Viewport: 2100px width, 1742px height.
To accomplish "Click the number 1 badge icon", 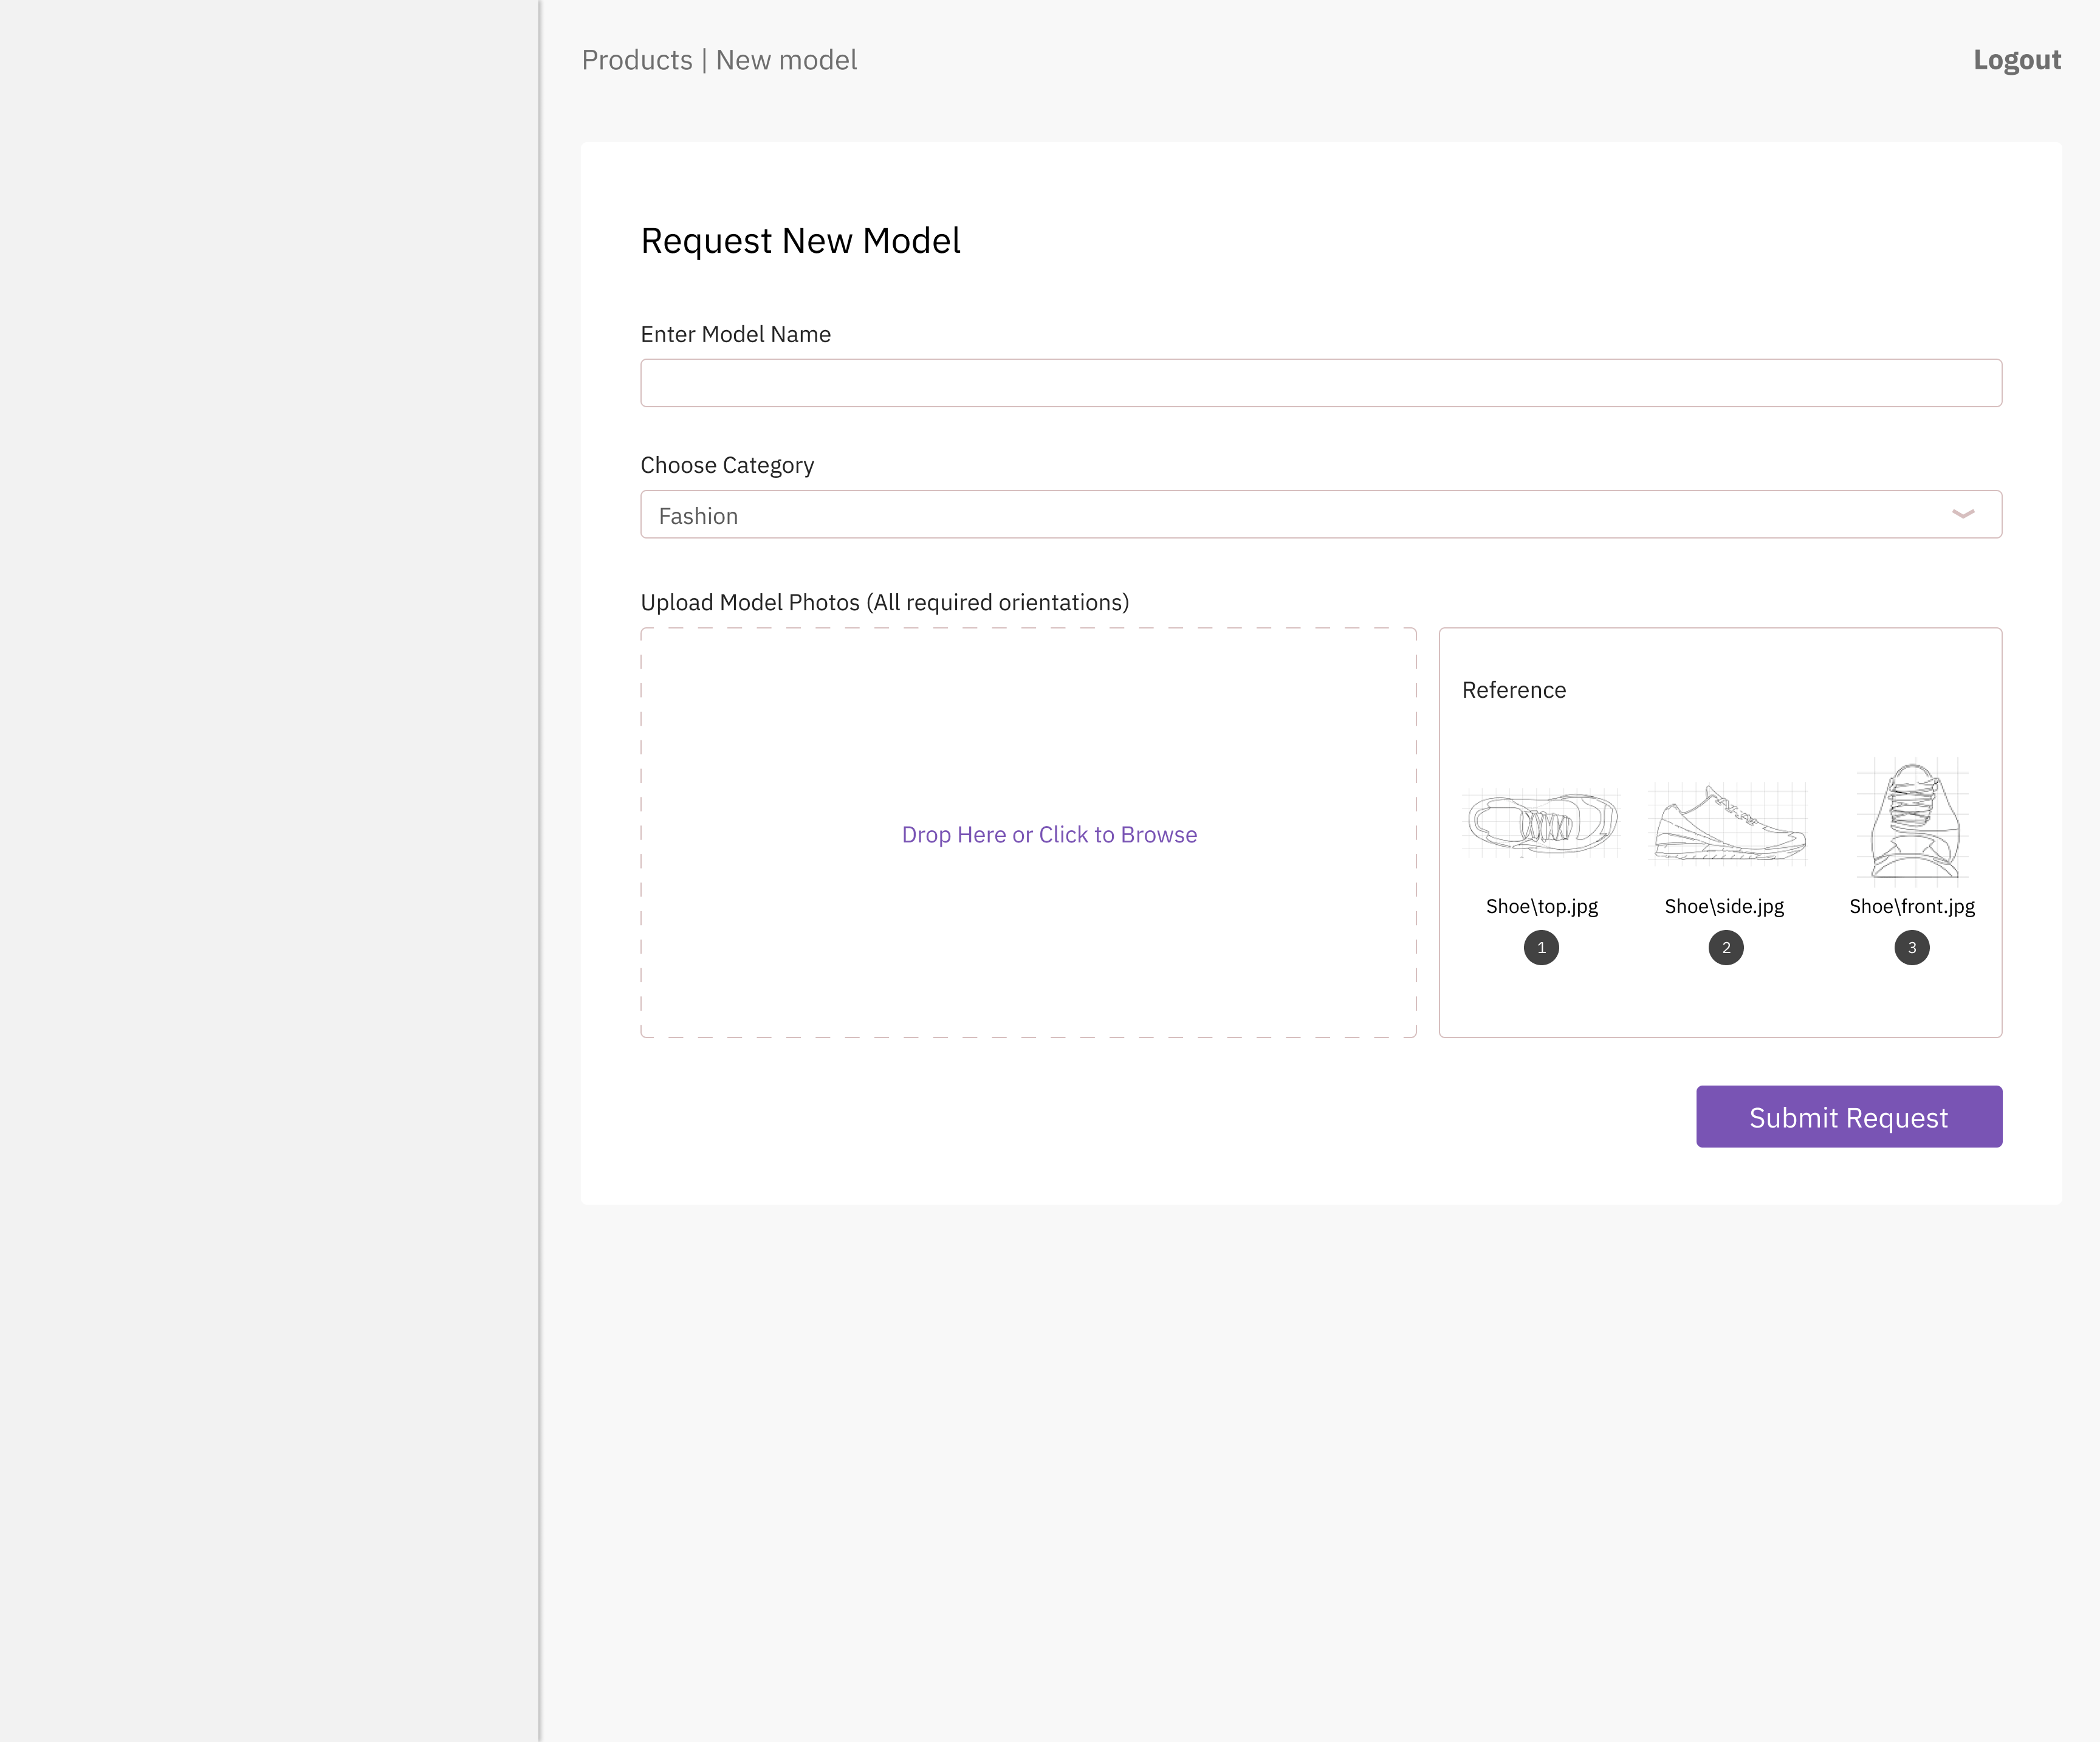I will coord(1541,948).
